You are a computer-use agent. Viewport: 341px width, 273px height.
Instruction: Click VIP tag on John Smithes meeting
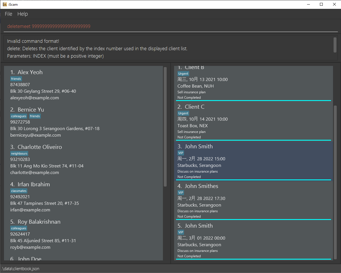click(x=181, y=193)
